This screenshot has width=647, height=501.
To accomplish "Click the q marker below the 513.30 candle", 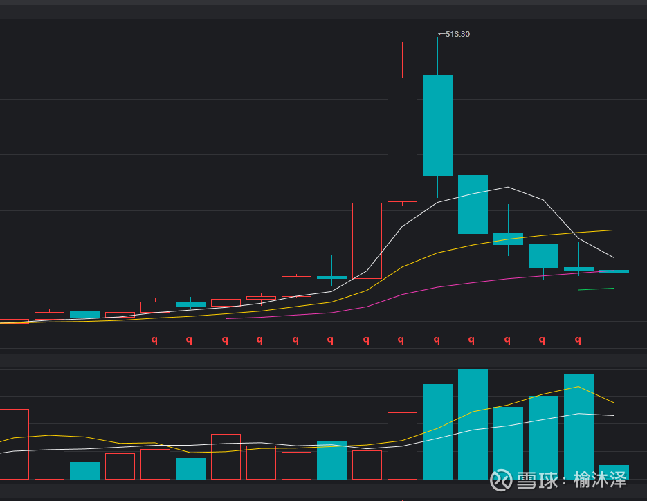I will [x=437, y=340].
